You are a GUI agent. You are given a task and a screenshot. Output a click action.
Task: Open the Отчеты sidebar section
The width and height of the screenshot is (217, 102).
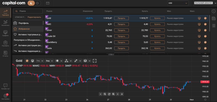click(5, 54)
